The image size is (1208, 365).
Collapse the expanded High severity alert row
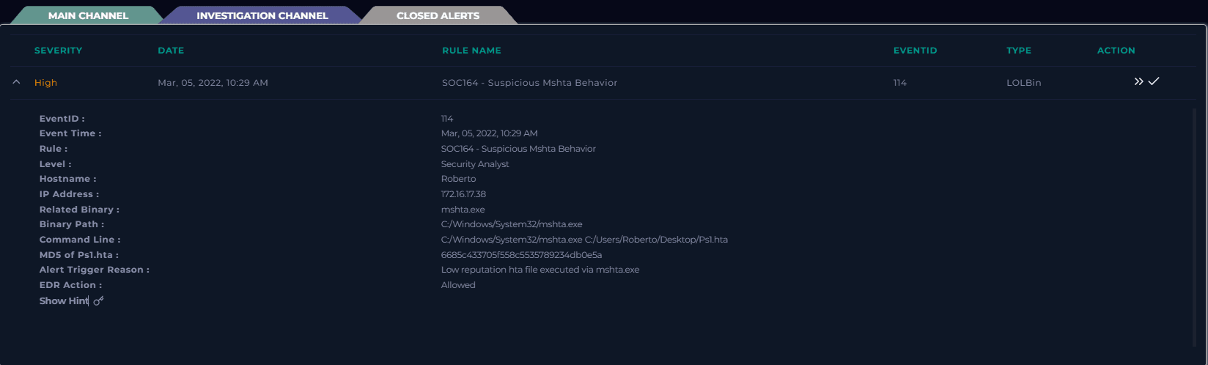point(16,83)
